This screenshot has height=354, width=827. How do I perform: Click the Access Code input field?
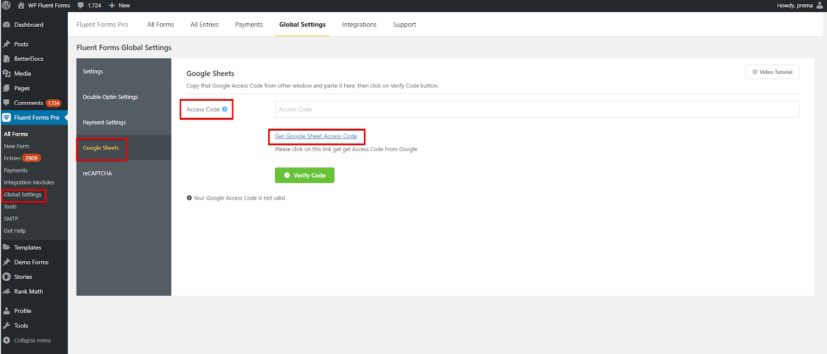[537, 109]
